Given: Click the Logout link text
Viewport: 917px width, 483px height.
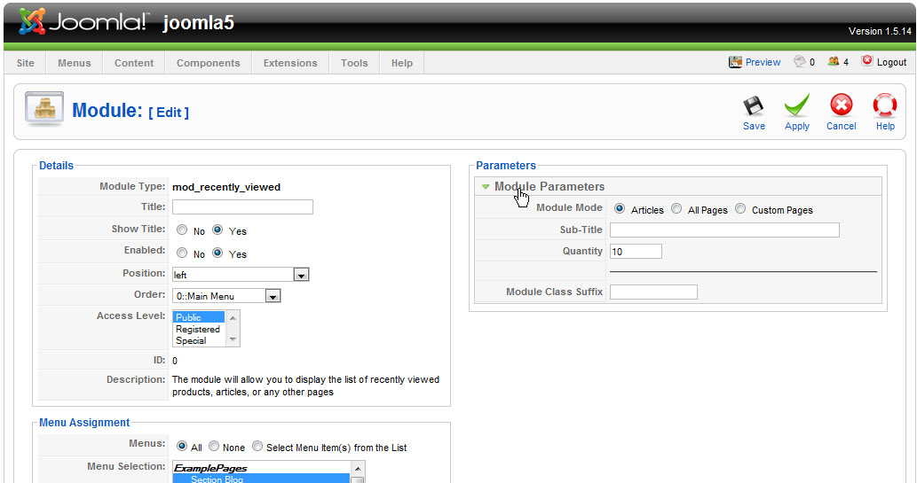Looking at the screenshot, I should click(891, 62).
